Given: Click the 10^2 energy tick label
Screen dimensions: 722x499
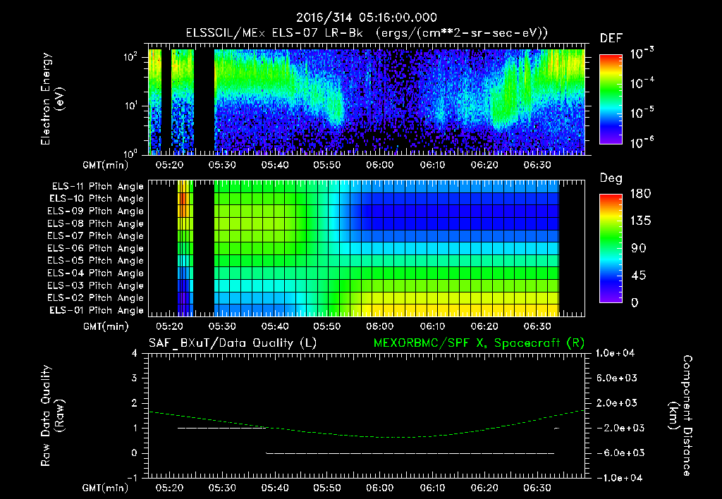Looking at the screenshot, I should pos(130,56).
